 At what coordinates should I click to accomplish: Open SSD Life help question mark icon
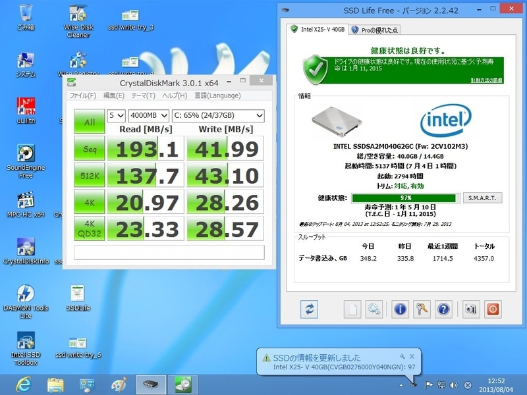coord(443,309)
